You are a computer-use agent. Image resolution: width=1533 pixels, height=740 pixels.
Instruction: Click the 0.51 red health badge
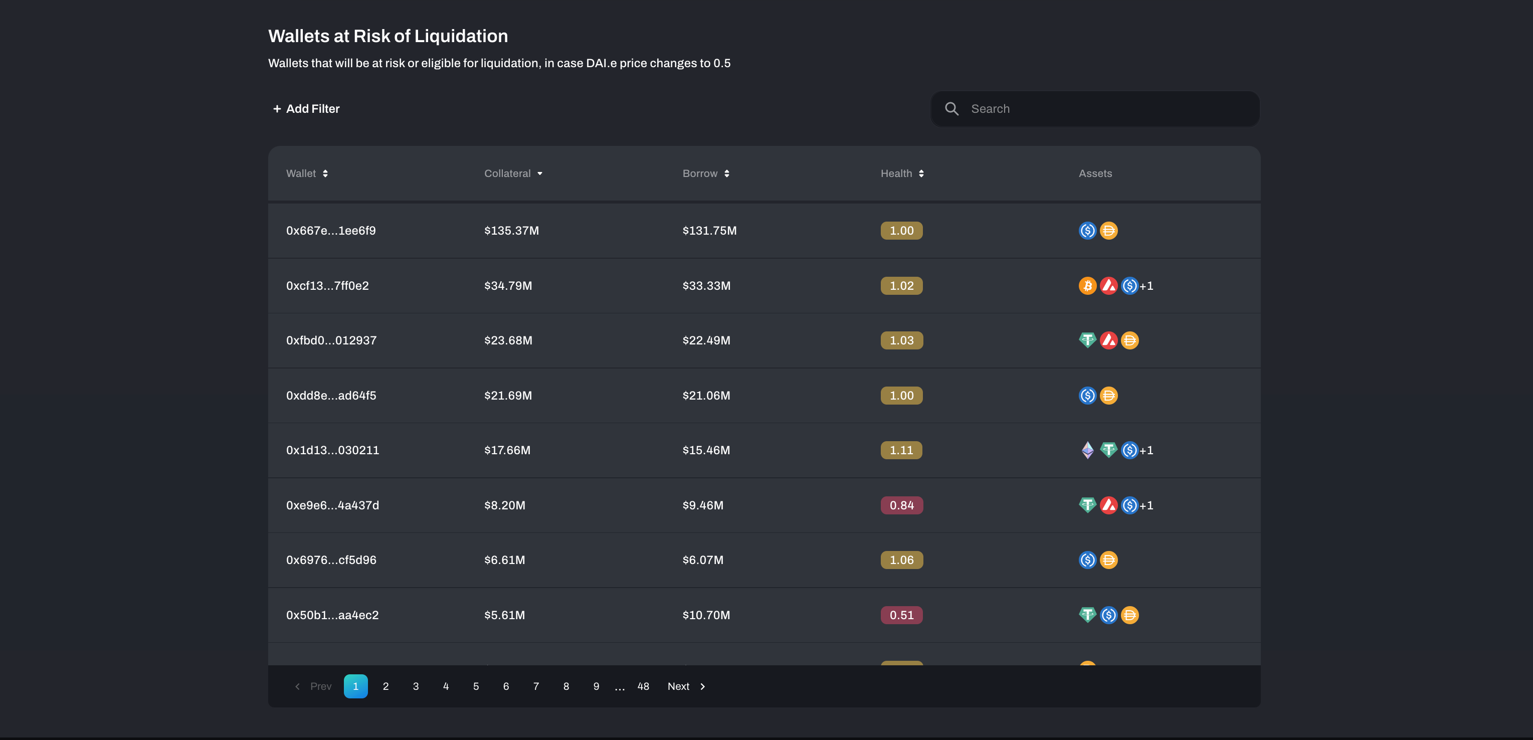click(901, 615)
